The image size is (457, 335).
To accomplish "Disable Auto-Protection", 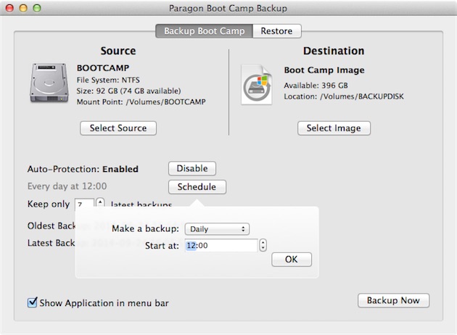I will (x=192, y=168).
